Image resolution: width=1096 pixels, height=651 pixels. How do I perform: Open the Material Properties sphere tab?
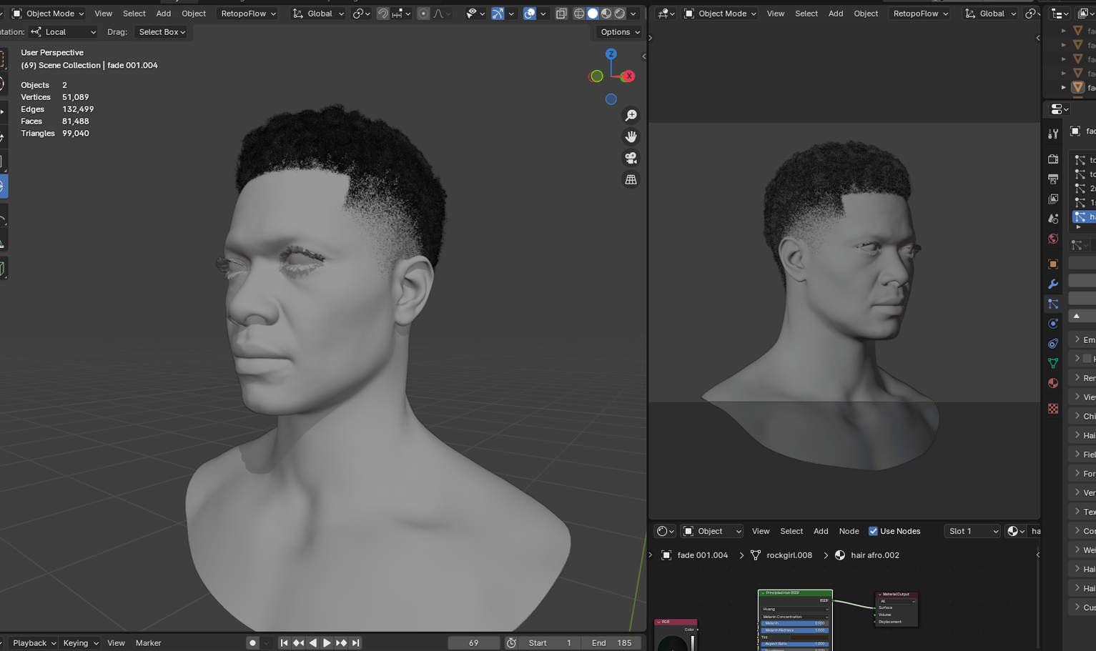pos(1052,383)
